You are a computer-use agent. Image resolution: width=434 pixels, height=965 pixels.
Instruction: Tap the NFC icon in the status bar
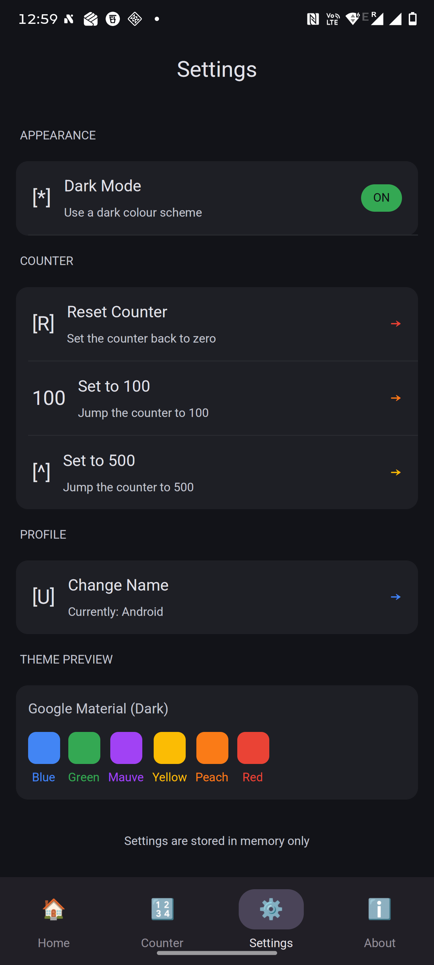(313, 19)
